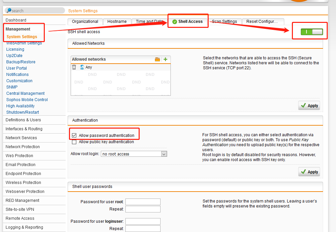The image size is (336, 232).
Task: Apply the Allowed Networks settings
Action: [x=309, y=105]
